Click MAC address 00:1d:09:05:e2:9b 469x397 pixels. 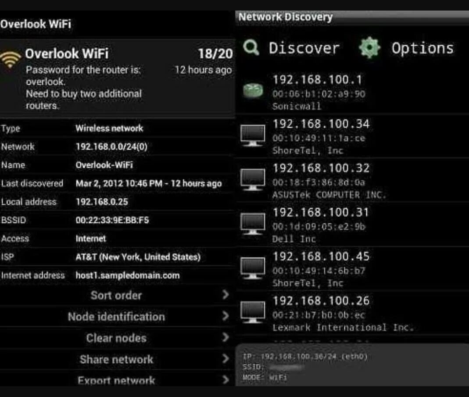point(319,226)
